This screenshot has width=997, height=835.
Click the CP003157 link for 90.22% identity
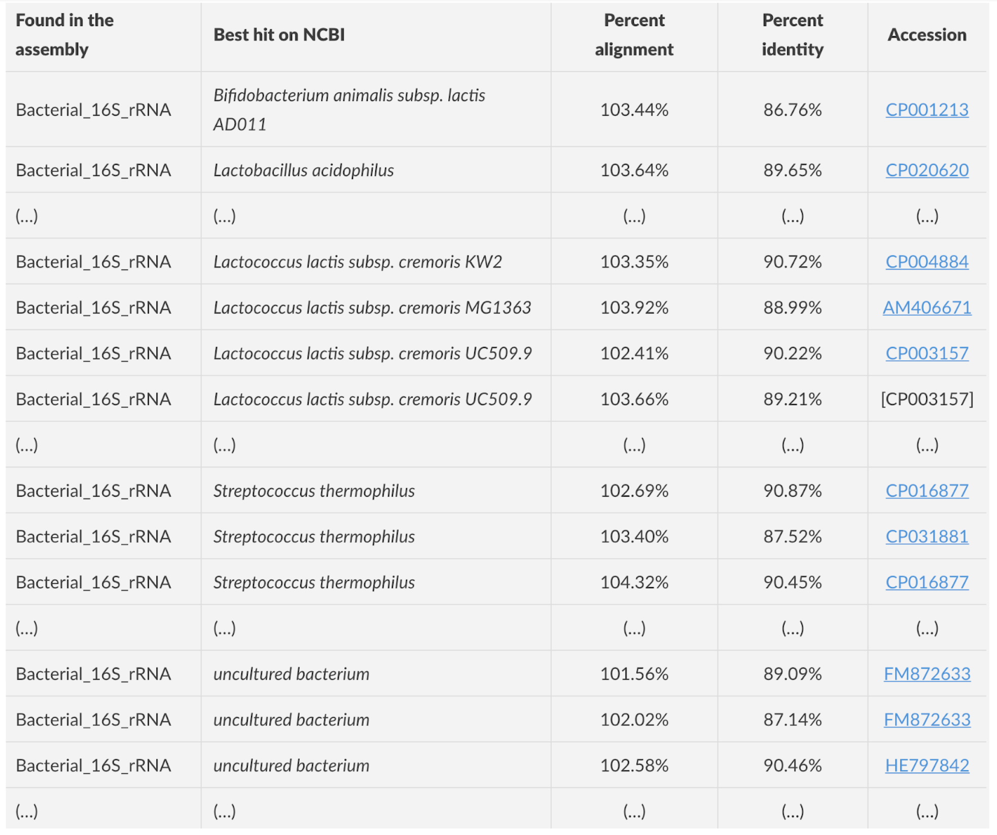(x=927, y=353)
